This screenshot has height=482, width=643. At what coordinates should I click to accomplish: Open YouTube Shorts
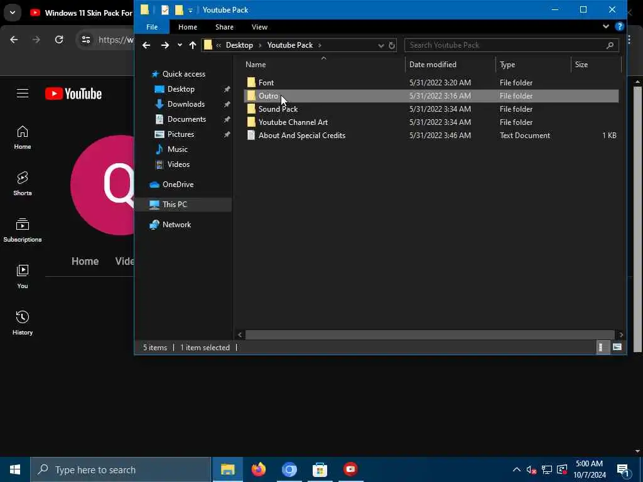click(x=23, y=184)
